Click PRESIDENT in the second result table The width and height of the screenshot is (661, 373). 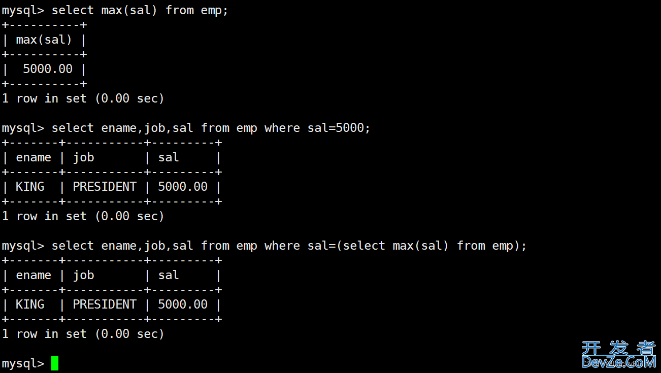pos(105,187)
